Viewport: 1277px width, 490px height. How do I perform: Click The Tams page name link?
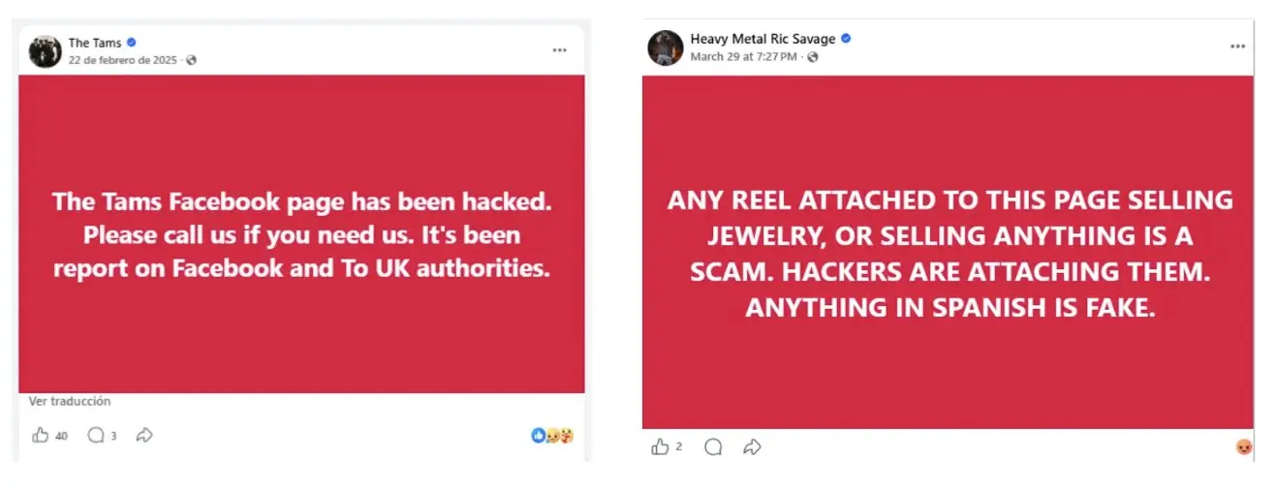pos(94,43)
